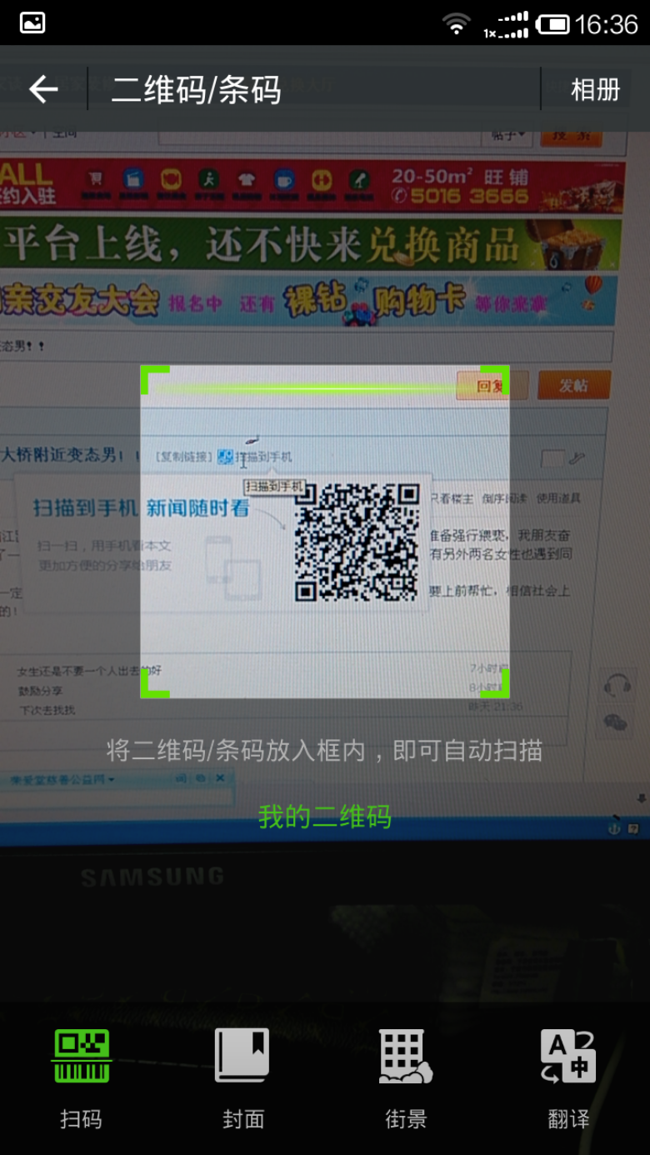Switch to the 街景 street view tab

pyautogui.click(x=406, y=1078)
